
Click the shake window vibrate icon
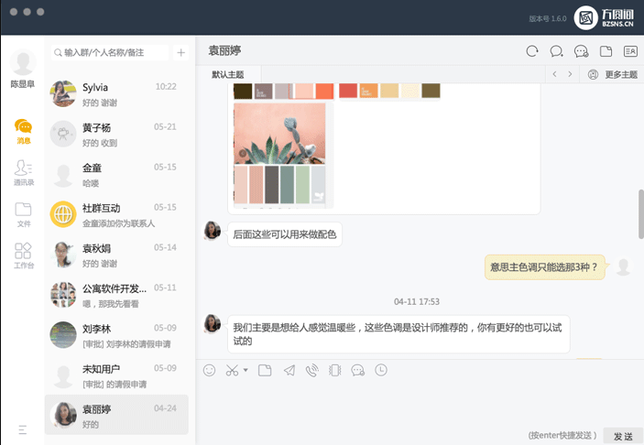click(334, 370)
